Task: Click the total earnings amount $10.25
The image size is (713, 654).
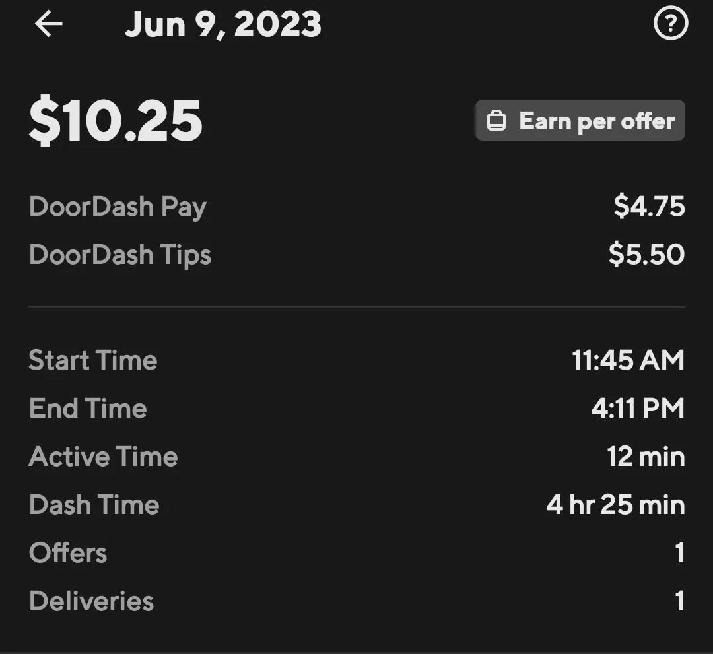Action: click(116, 119)
